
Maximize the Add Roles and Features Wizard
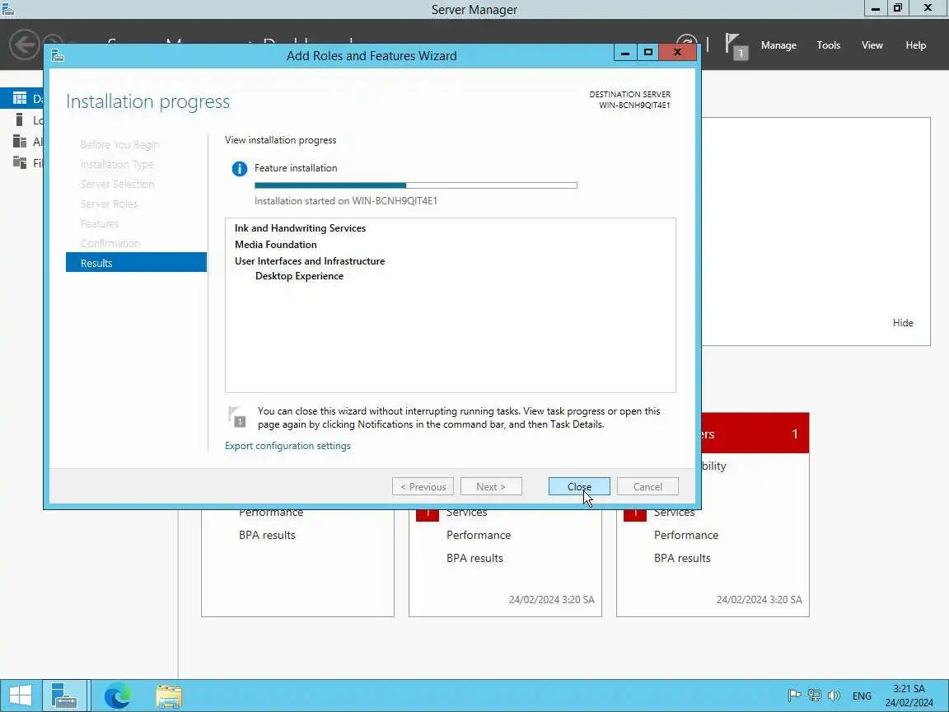647,53
